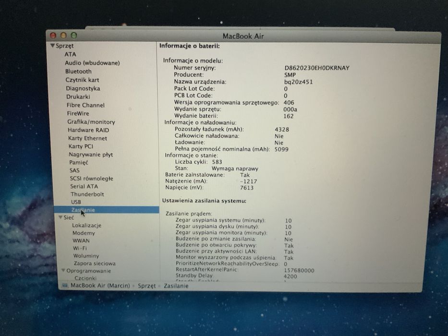
Task: Choose the Karty Ethernet entry
Action: pos(87,138)
